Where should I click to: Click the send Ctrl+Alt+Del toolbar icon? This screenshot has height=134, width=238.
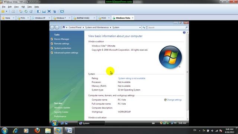tap(13, 12)
